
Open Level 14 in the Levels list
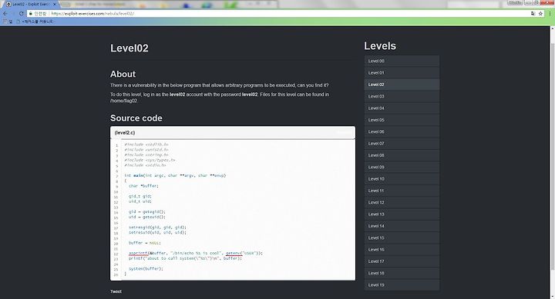[x=402, y=226]
